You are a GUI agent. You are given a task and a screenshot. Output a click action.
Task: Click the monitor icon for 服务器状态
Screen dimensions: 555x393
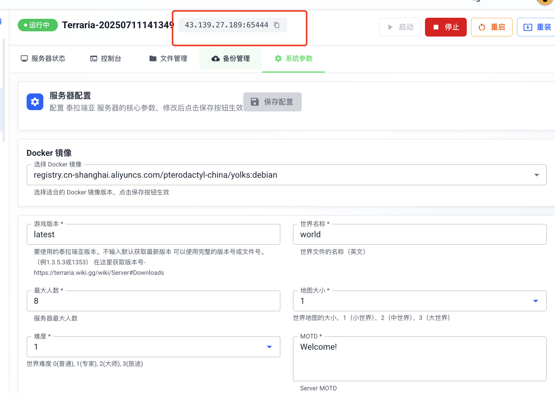click(x=24, y=58)
